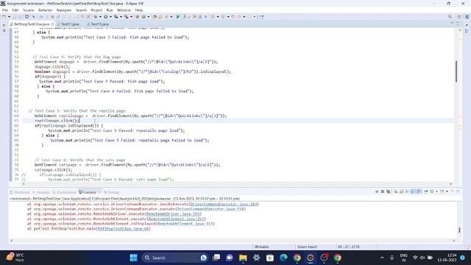Open the Problems view tab
This screenshot has width=471, height=265.
20,192
